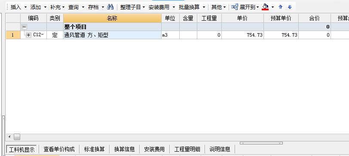Click the expand tree icon beside 展开到

235,7
